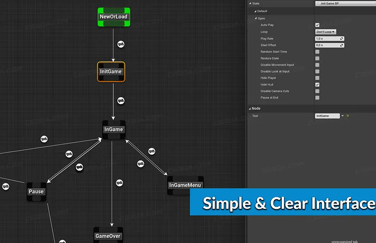Select the InitGame state node
This screenshot has width=376, height=243.
111,72
